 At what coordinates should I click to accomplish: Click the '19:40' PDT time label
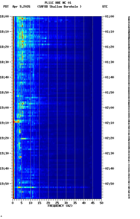[x=4, y=169]
